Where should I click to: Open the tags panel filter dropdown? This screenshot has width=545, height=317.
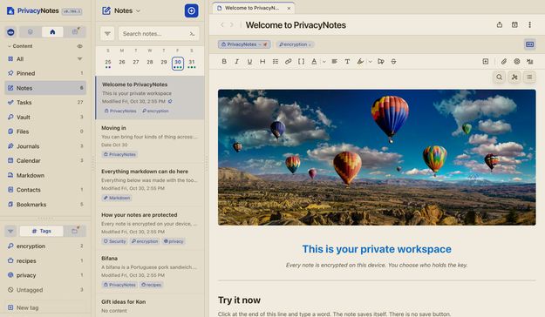(x=10, y=231)
